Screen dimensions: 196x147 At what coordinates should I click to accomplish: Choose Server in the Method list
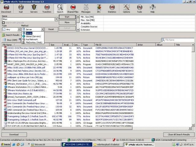(33, 33)
